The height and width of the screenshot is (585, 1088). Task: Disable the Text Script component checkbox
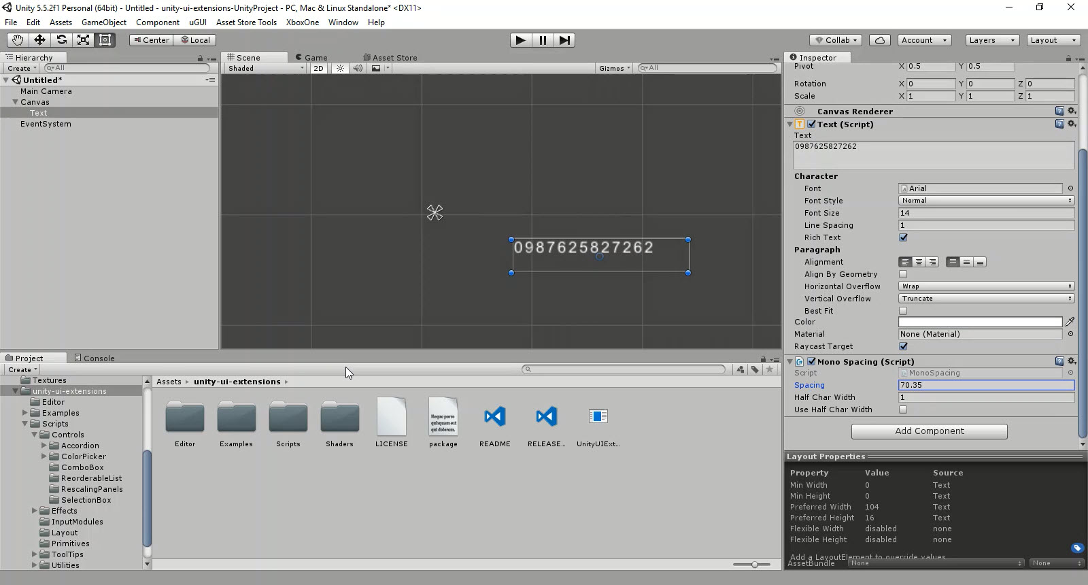click(x=811, y=124)
